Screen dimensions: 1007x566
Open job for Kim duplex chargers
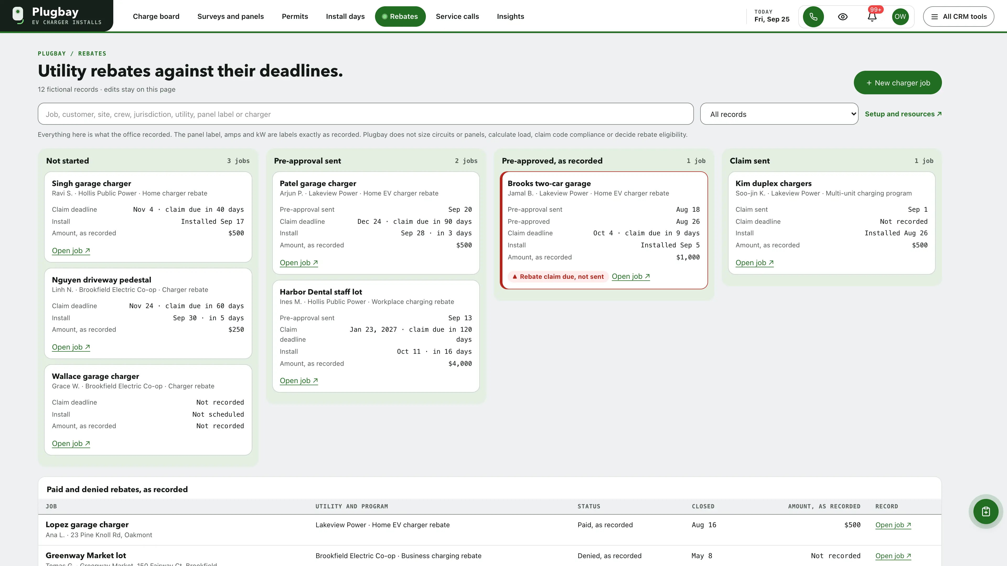coord(754,263)
